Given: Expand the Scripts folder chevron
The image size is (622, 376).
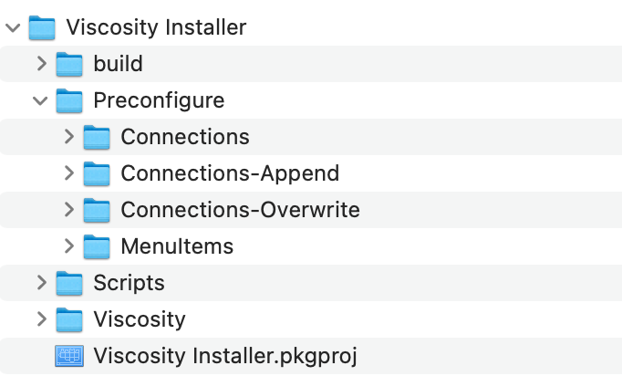Looking at the screenshot, I should (42, 283).
